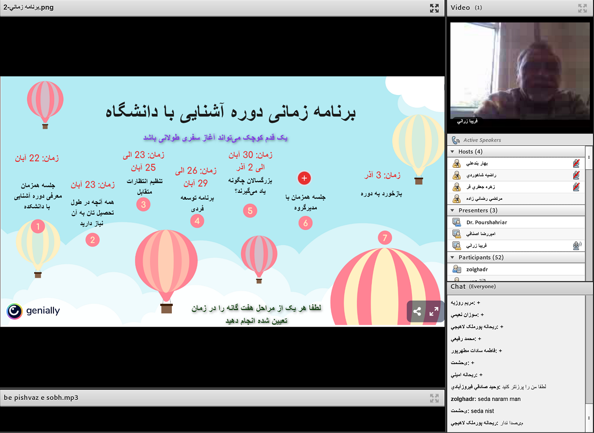Click step 1 circle on the timeline
594x433 pixels.
[x=37, y=227]
